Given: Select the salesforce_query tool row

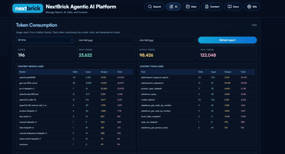Looking at the screenshot, I should pos(197,94).
